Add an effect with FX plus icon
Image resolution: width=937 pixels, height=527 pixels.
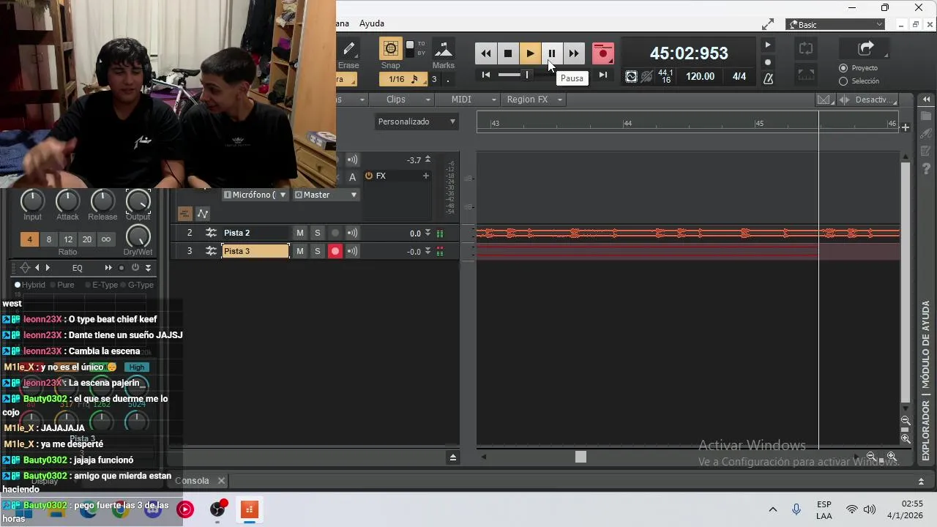(425, 176)
